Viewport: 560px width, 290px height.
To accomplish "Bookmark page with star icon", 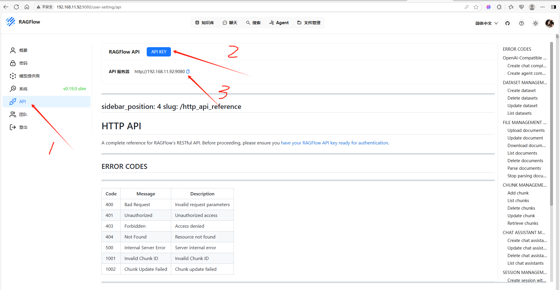I will point(476,7).
